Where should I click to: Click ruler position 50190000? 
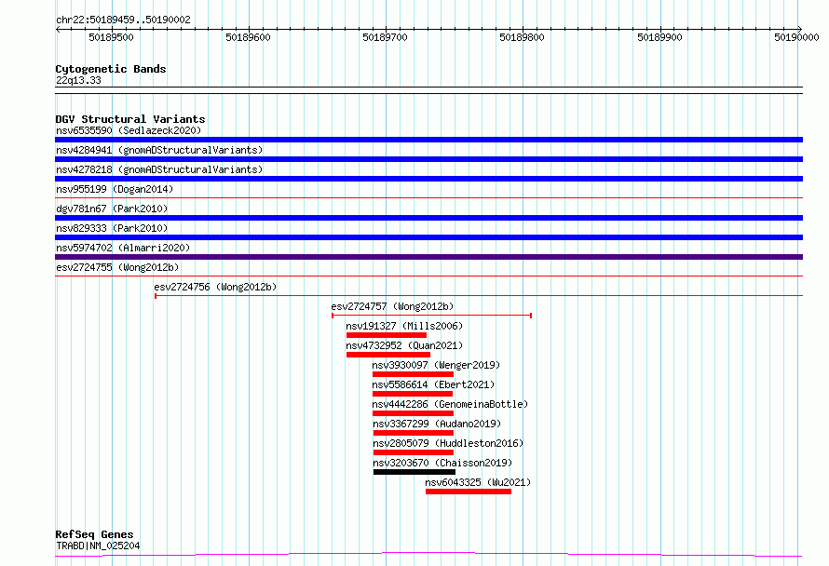coord(796,37)
